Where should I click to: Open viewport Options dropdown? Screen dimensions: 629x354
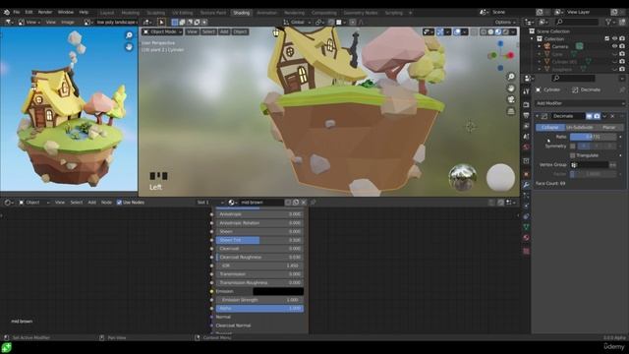pos(504,22)
